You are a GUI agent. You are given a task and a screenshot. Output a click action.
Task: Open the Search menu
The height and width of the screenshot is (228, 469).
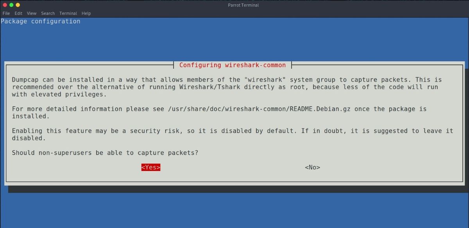click(x=48, y=13)
